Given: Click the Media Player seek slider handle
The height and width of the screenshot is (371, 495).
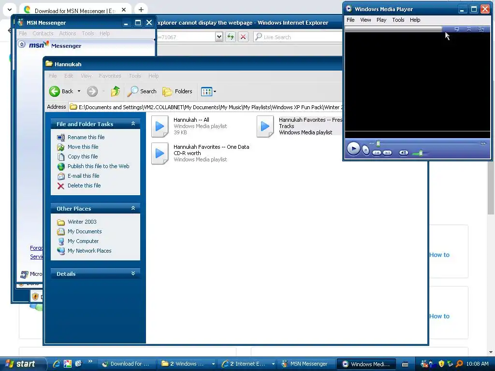Looking at the screenshot, I should (378, 143).
